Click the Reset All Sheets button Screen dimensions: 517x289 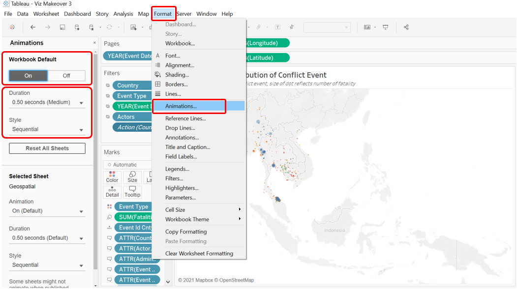click(47, 148)
